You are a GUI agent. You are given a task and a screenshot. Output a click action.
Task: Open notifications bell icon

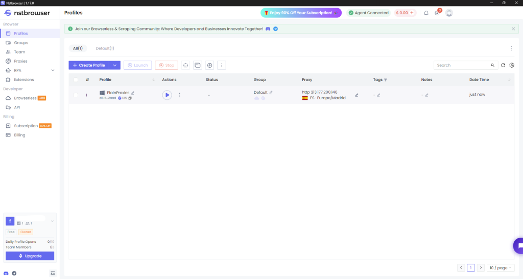click(426, 13)
